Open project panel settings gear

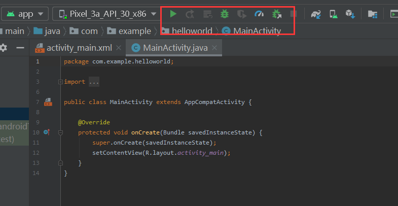(x=4, y=48)
